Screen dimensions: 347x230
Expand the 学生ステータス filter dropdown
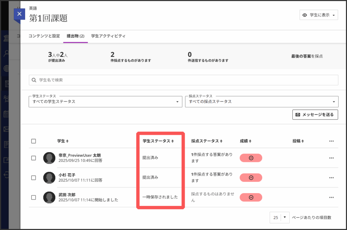tap(105, 101)
